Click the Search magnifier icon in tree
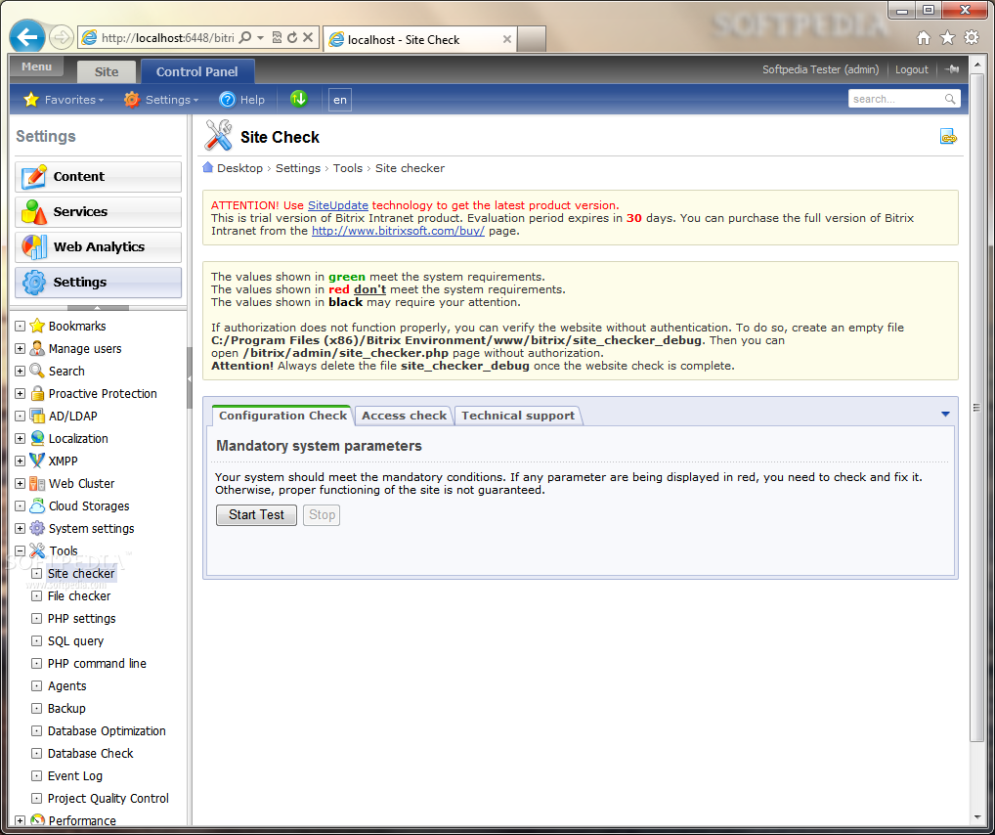This screenshot has width=995, height=835. point(37,371)
